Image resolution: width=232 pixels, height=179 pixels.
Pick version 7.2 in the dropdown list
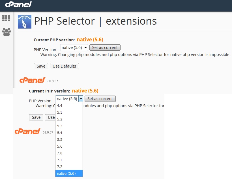[x=69, y=167]
